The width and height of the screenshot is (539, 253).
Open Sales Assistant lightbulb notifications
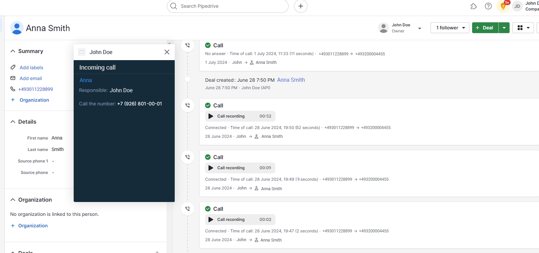[x=503, y=6]
